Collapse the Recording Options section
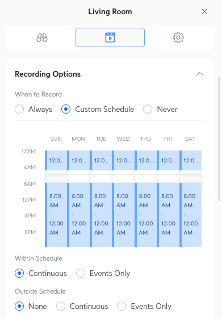222x318 pixels. (200, 74)
